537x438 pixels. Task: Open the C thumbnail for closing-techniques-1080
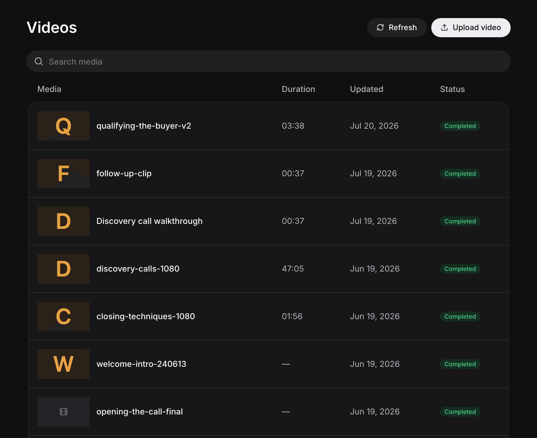(x=64, y=316)
